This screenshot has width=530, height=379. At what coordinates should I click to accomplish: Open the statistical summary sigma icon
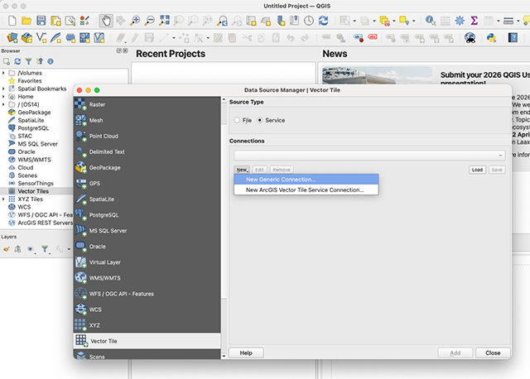[475, 21]
